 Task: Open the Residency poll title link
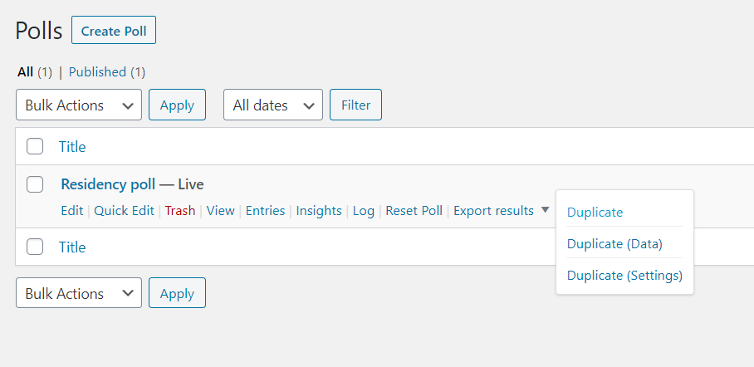pyautogui.click(x=108, y=183)
